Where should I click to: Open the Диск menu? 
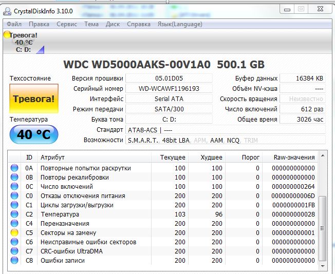point(113,24)
